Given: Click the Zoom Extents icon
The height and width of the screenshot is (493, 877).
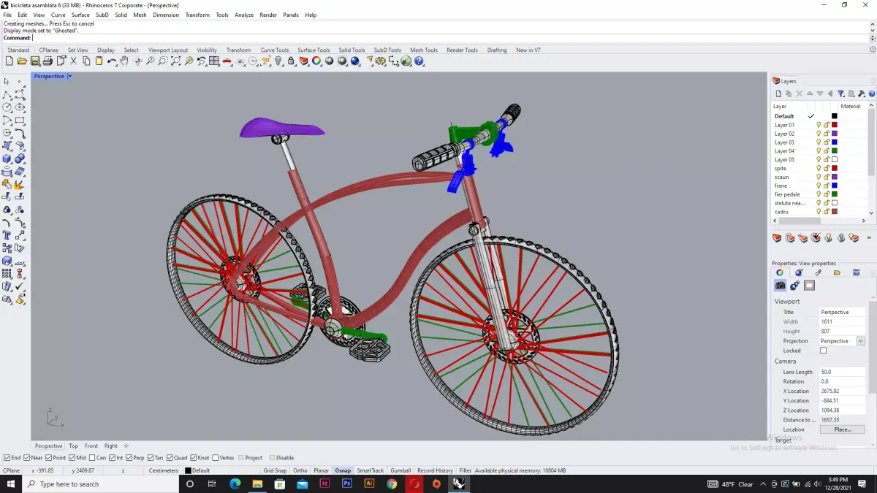Looking at the screenshot, I should (x=176, y=61).
